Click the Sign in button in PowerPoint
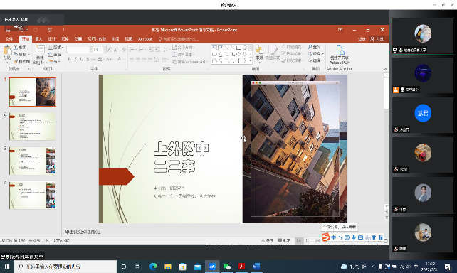The image size is (457, 273). pyautogui.click(x=362, y=39)
